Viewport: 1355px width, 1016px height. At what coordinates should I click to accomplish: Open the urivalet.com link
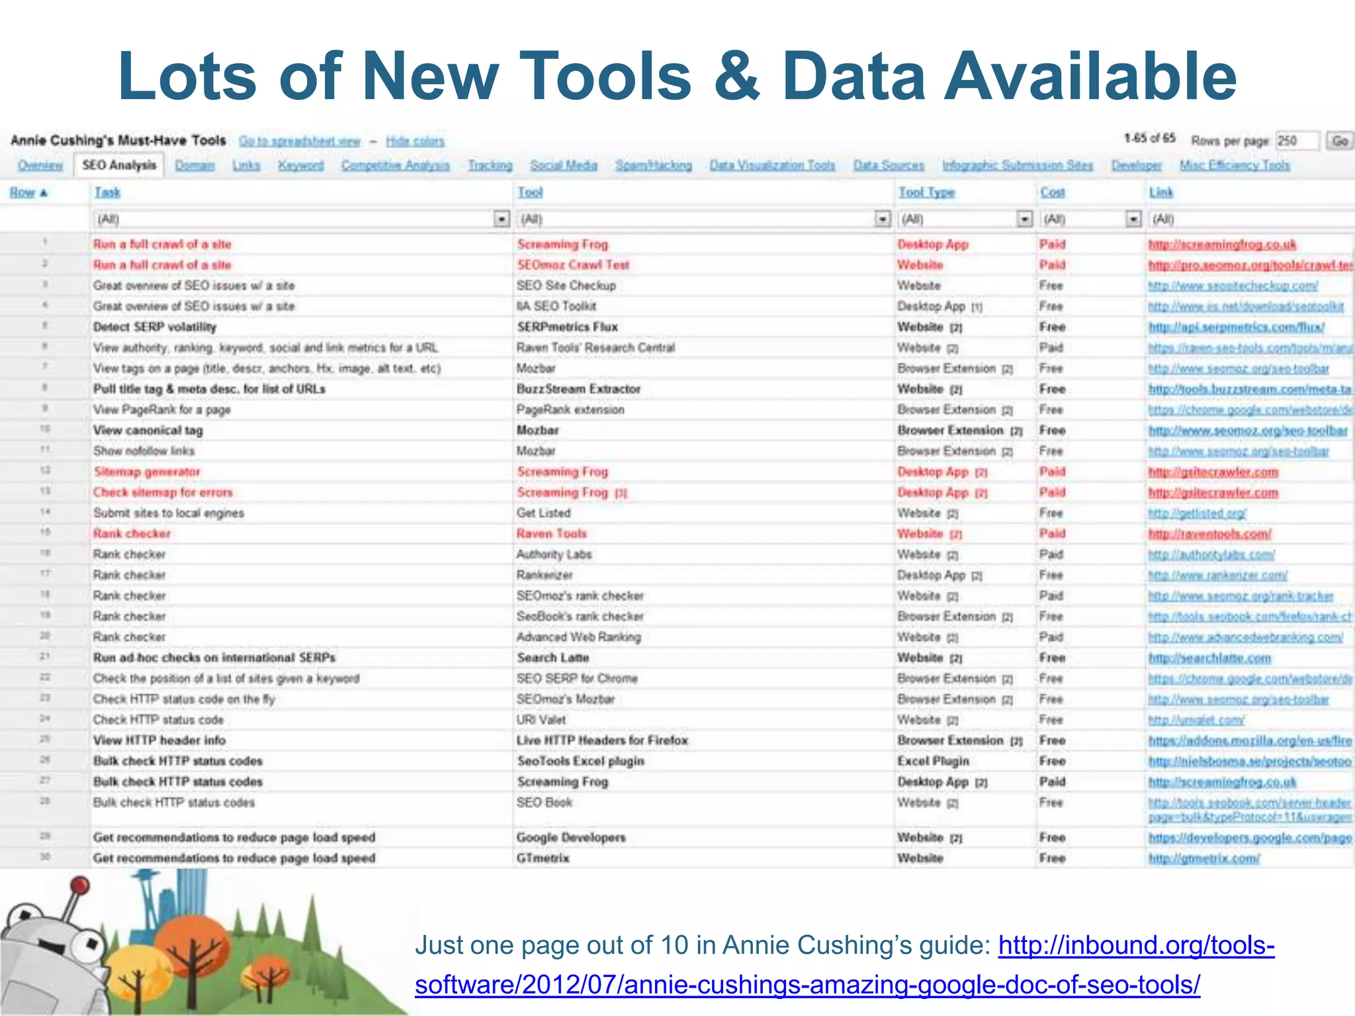click(1196, 720)
